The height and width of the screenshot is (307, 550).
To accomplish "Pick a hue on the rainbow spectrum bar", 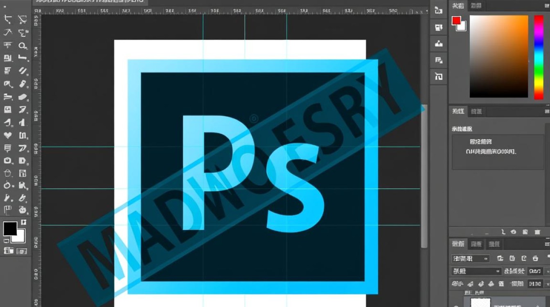I will (x=539, y=57).
